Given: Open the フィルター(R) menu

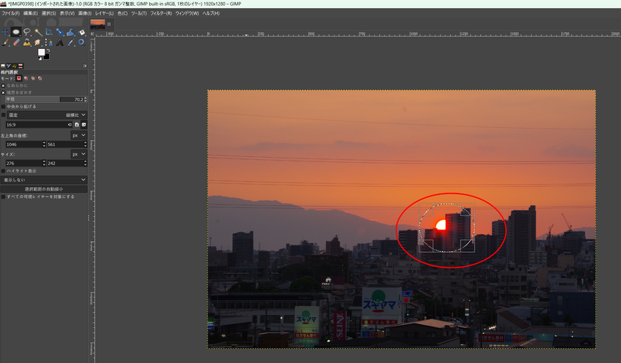Looking at the screenshot, I should pyautogui.click(x=161, y=13).
